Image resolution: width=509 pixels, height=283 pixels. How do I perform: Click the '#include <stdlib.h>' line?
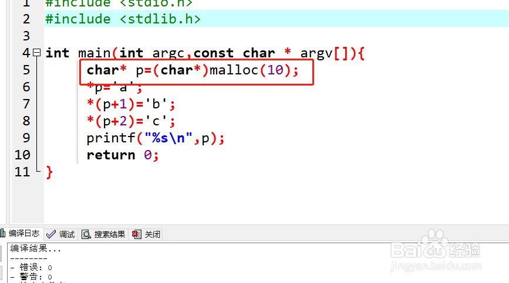(x=123, y=19)
